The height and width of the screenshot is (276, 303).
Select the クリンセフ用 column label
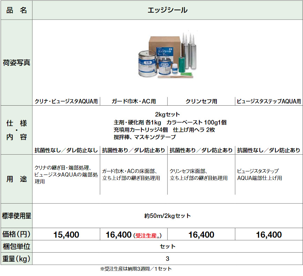201,101
